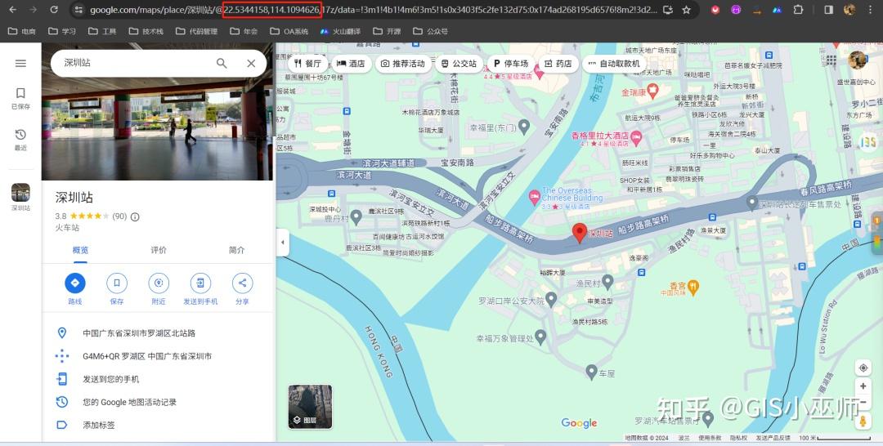
Task: Click the plus code G4M6+QR row
Action: pyautogui.click(x=158, y=356)
